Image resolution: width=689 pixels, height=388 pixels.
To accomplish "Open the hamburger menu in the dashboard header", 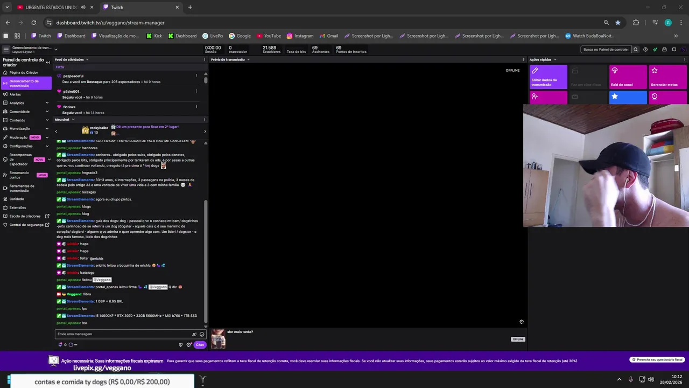I will click(6, 50).
